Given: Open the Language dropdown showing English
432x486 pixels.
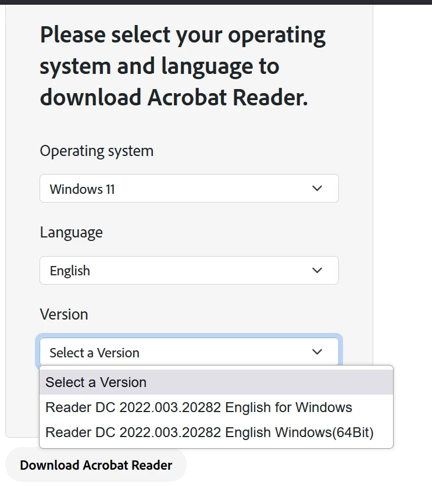Looking at the screenshot, I should 189,270.
